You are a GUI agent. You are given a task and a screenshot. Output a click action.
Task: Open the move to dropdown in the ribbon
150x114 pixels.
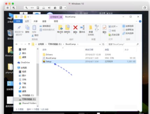click(60, 29)
